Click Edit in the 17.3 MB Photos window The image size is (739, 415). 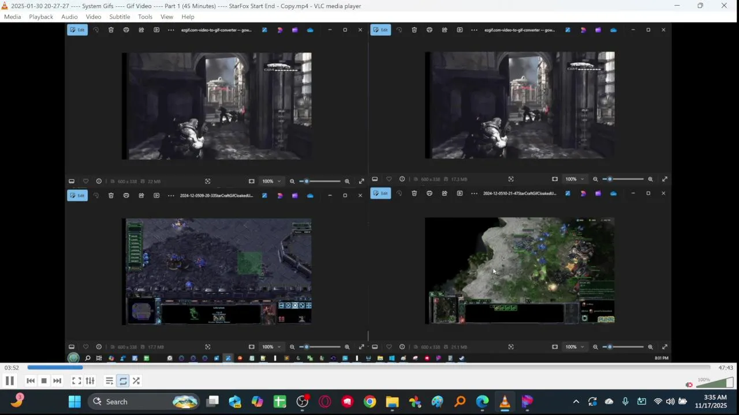(x=380, y=30)
